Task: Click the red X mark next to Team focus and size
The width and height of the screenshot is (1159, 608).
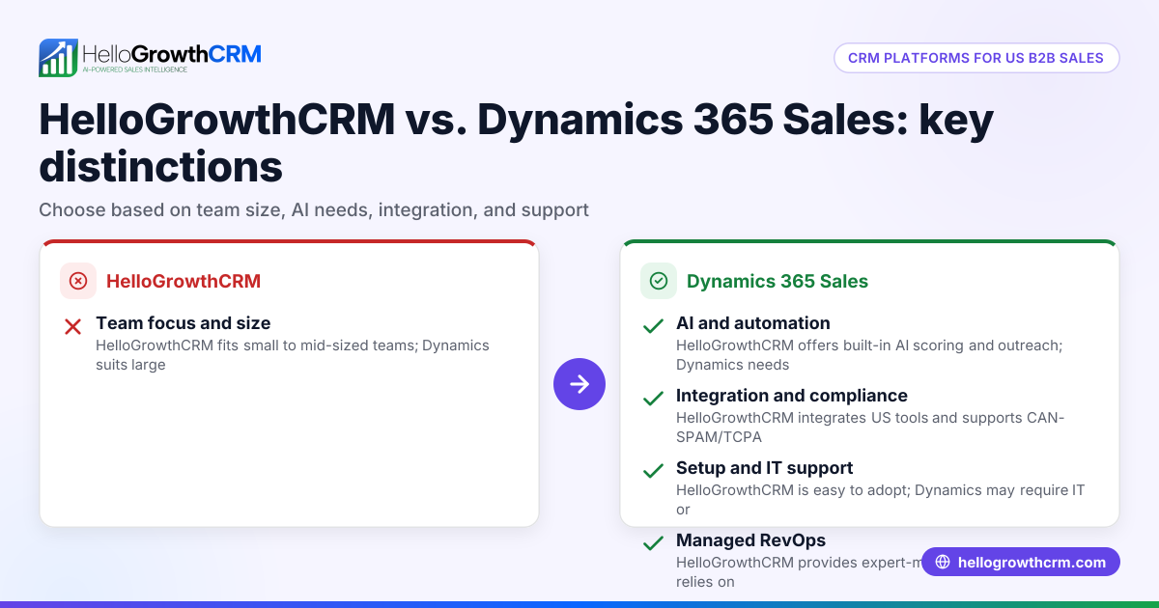Action: coord(72,327)
